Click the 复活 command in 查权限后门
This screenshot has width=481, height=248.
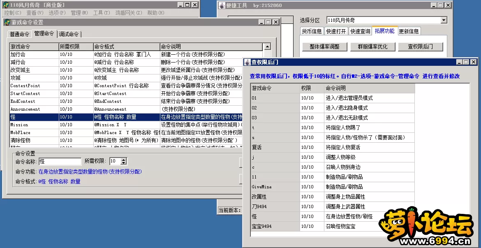click(275, 147)
